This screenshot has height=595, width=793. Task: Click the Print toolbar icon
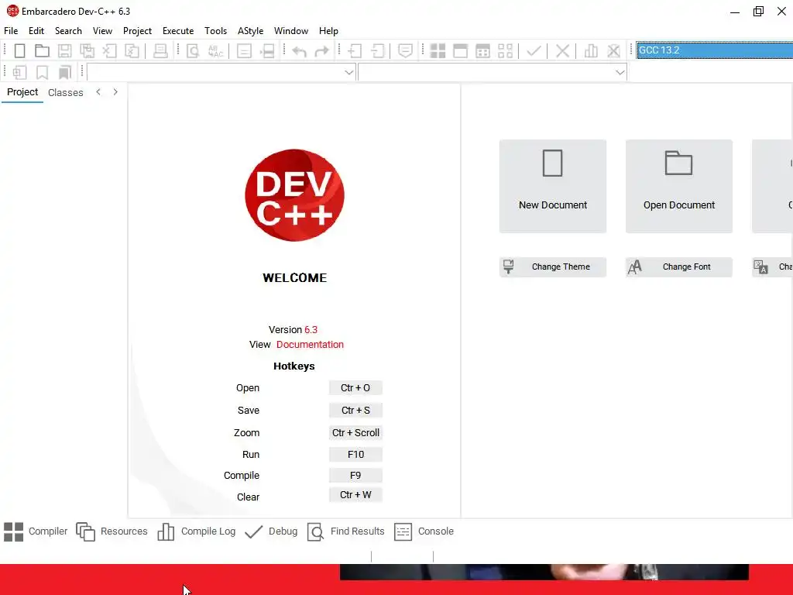click(160, 50)
